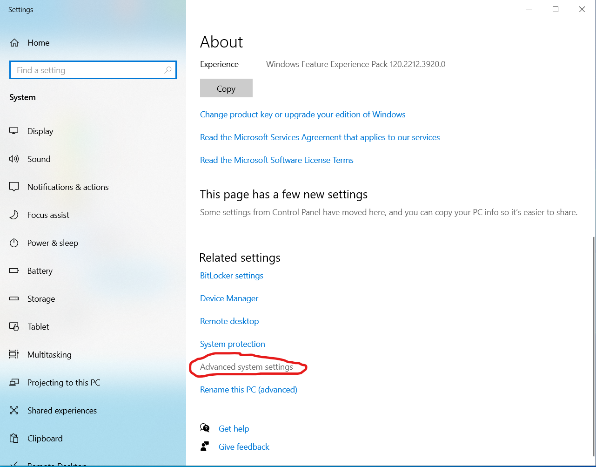The image size is (596, 467).
Task: Select Projecting to this PC
Action: pyautogui.click(x=64, y=382)
